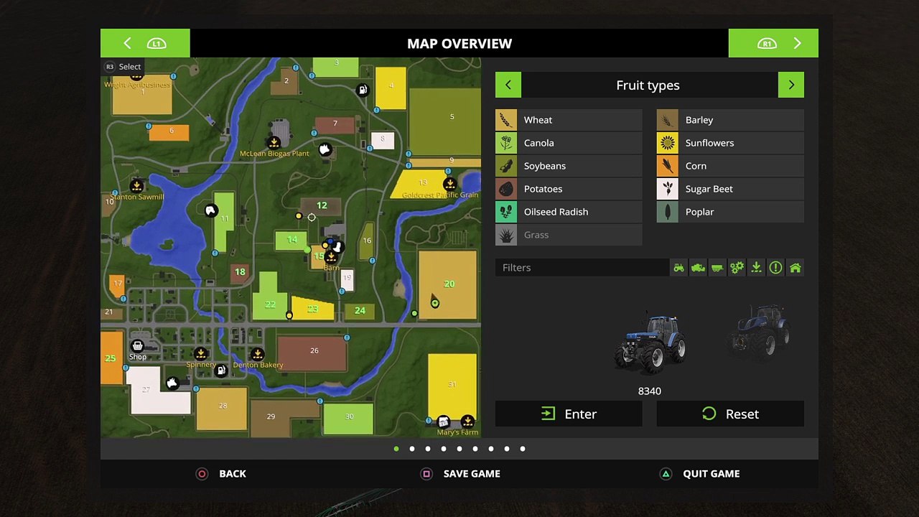Image resolution: width=919 pixels, height=517 pixels.
Task: Click the horse icon beside field 11
Action: 210,210
